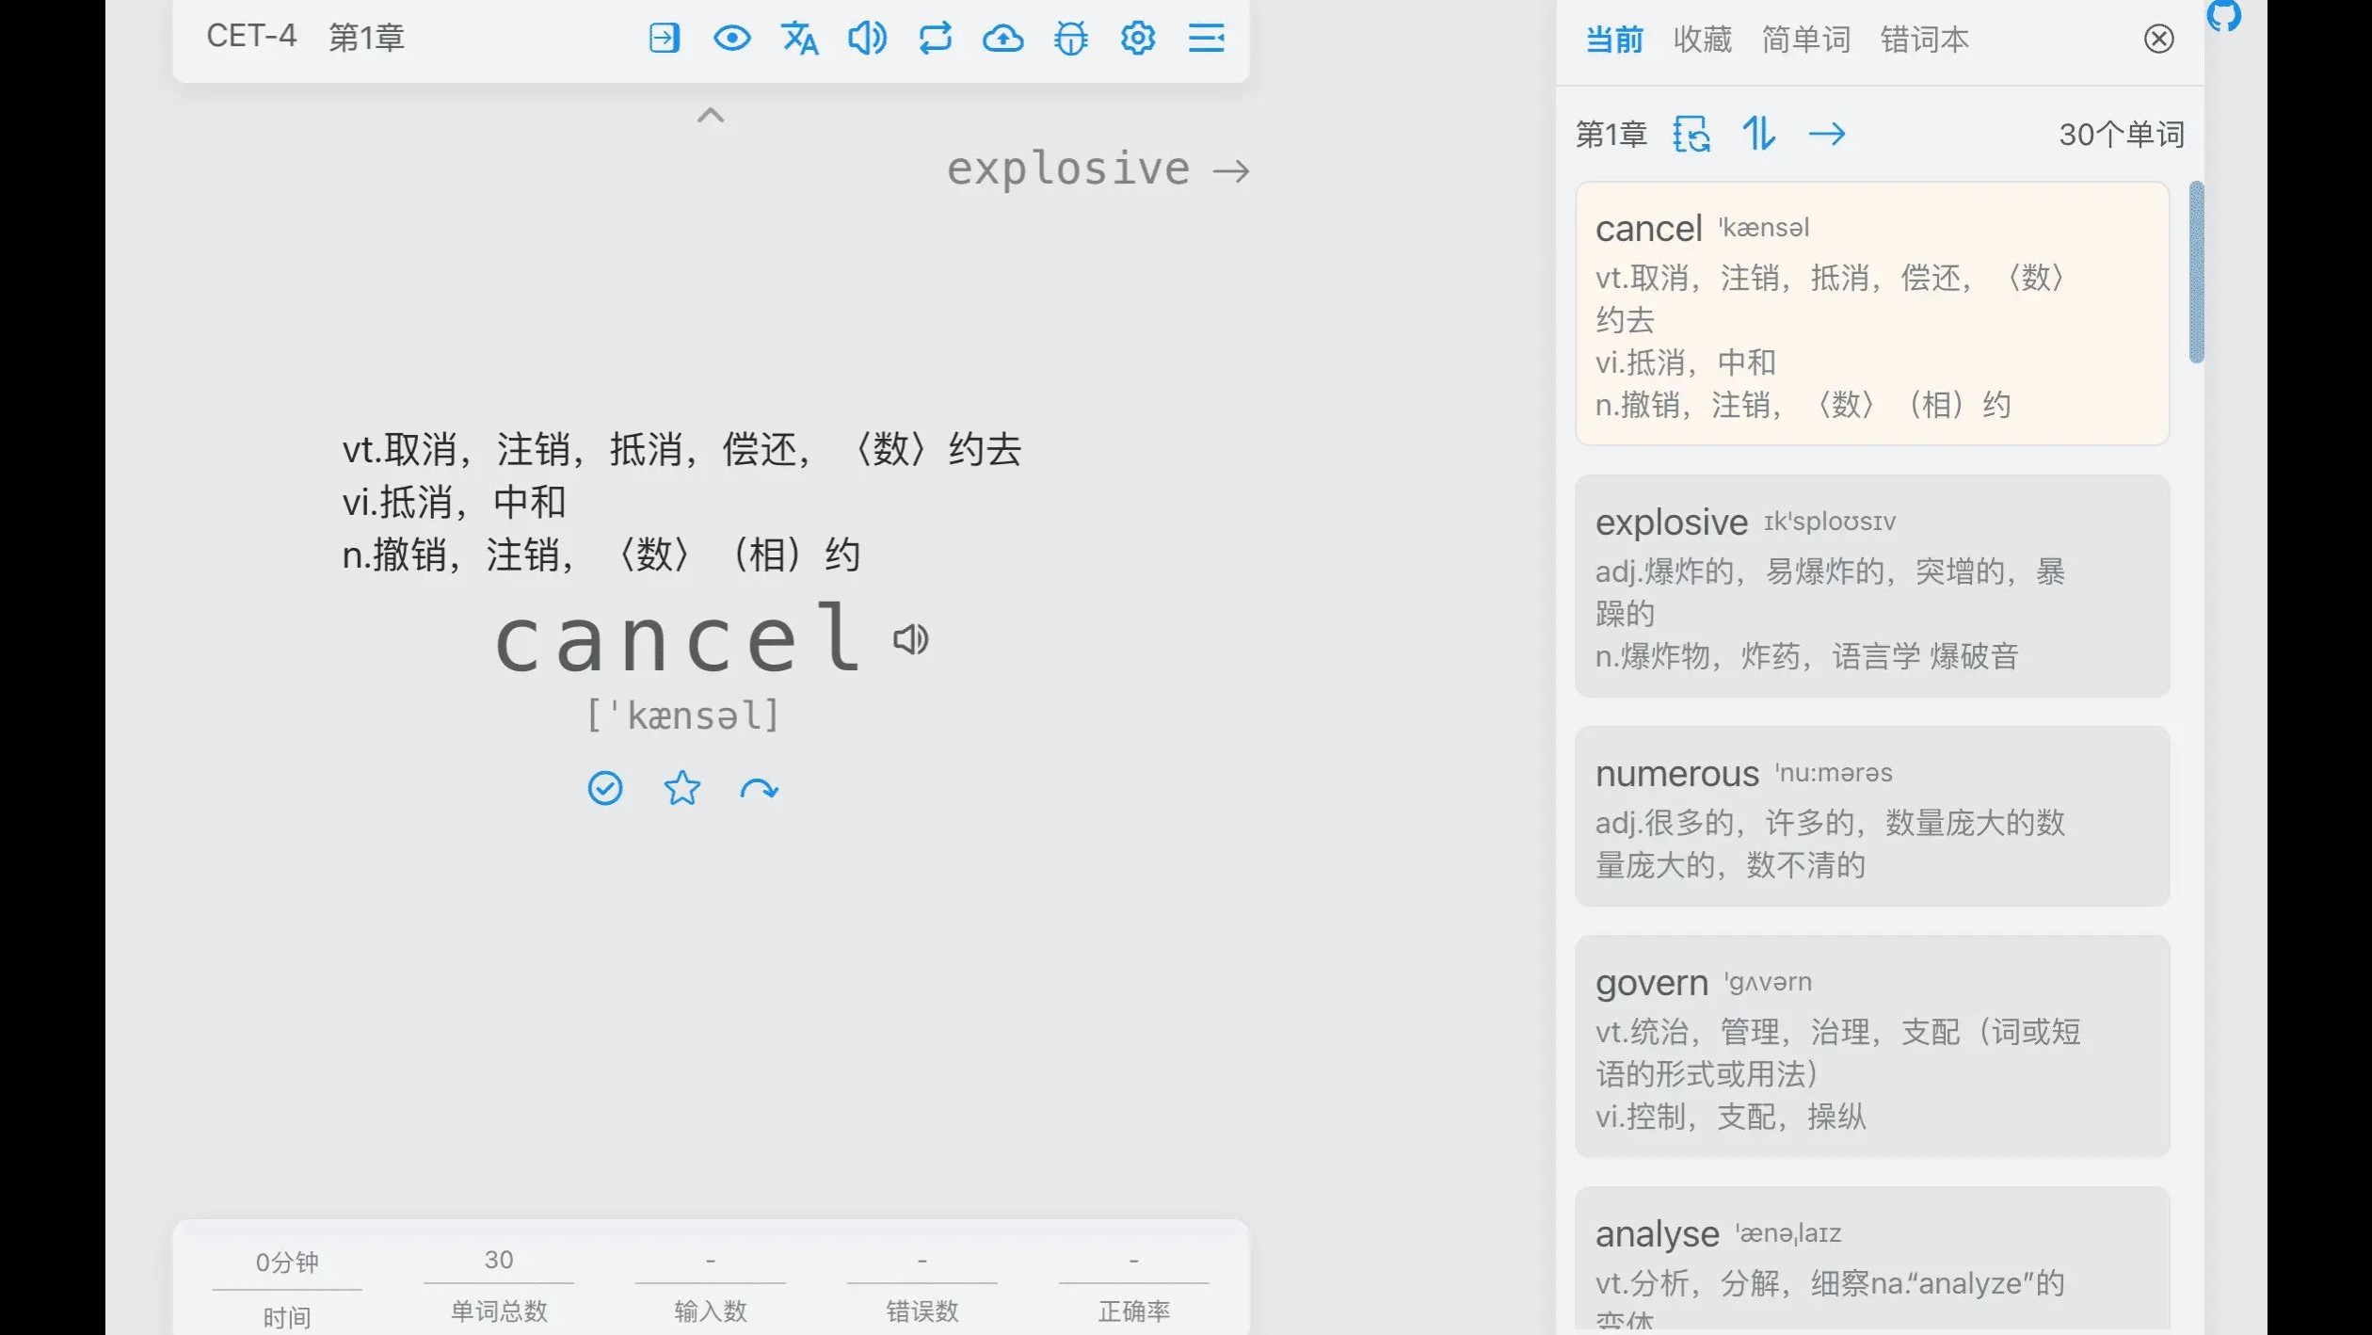Click the cloud upload icon
The image size is (2372, 1335).
[x=1002, y=39]
